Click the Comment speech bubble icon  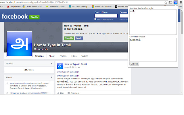click(x=69, y=93)
